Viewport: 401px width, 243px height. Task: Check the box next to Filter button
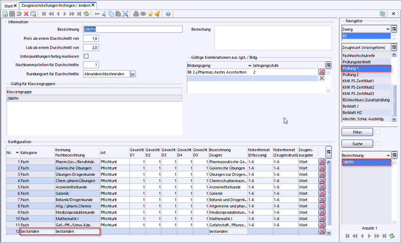(x=378, y=132)
